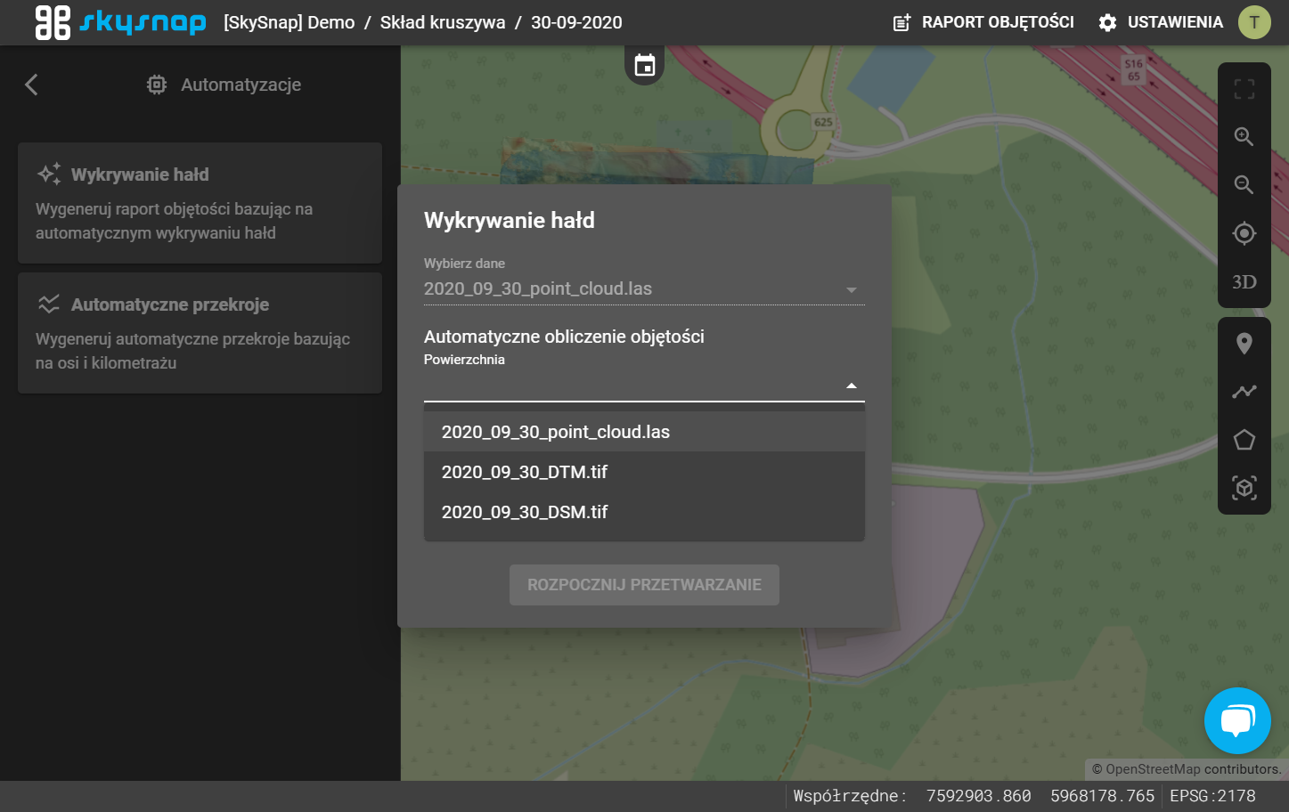Toggle fullscreen map view

point(1244,88)
